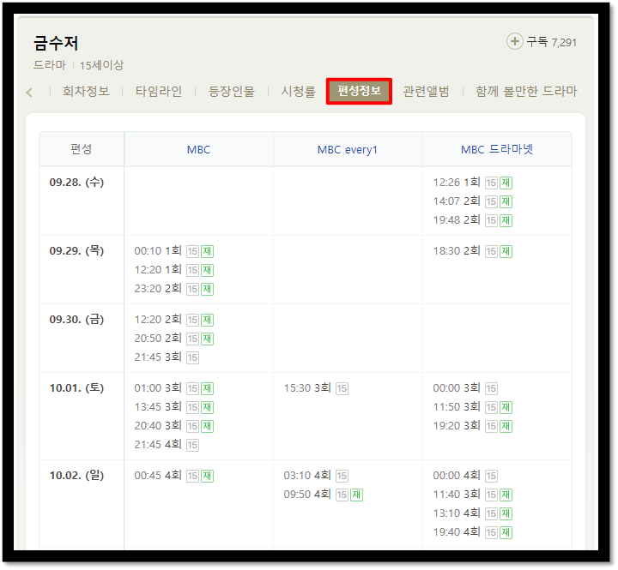Click the subscribe plus icon
618x570 pixels.
(514, 41)
